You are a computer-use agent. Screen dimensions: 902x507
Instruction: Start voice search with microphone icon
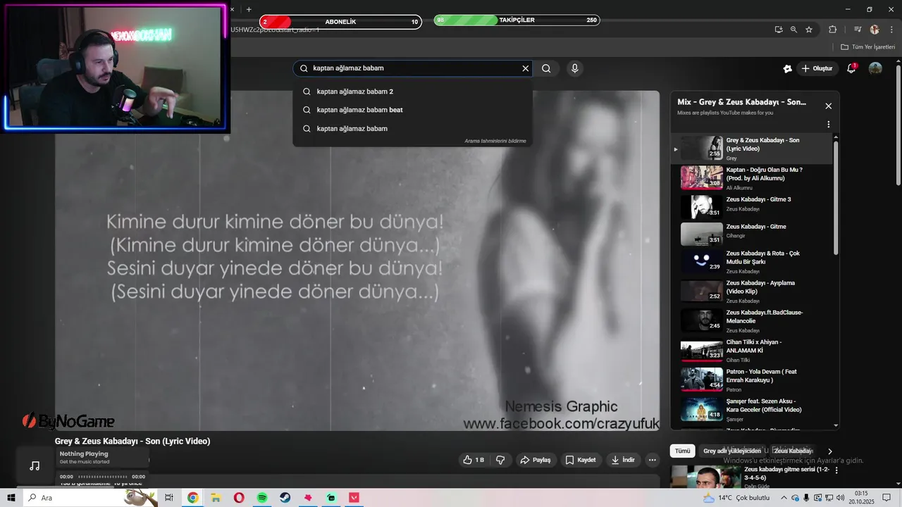[575, 68]
